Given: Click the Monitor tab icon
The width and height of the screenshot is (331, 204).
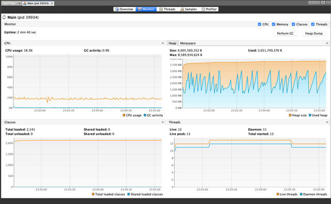Looking at the screenshot, I should 140,9.
